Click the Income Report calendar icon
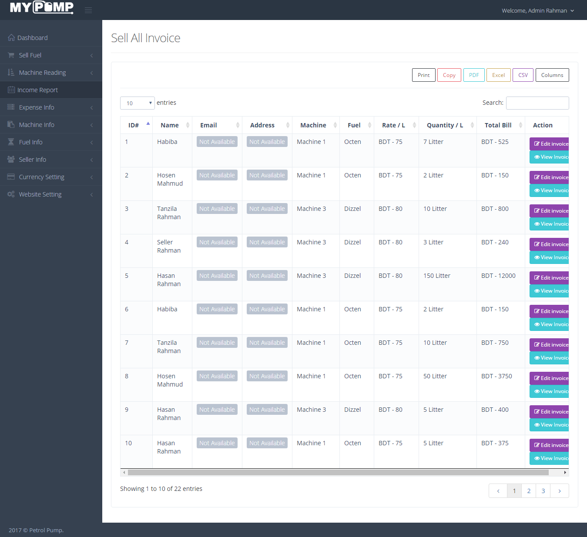This screenshot has width=587, height=537. point(10,90)
